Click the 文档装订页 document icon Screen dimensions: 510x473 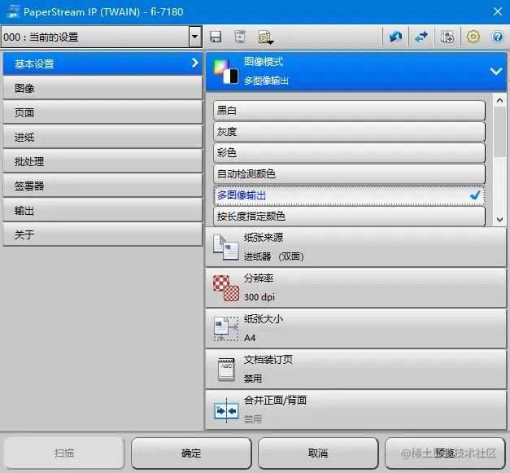226,369
